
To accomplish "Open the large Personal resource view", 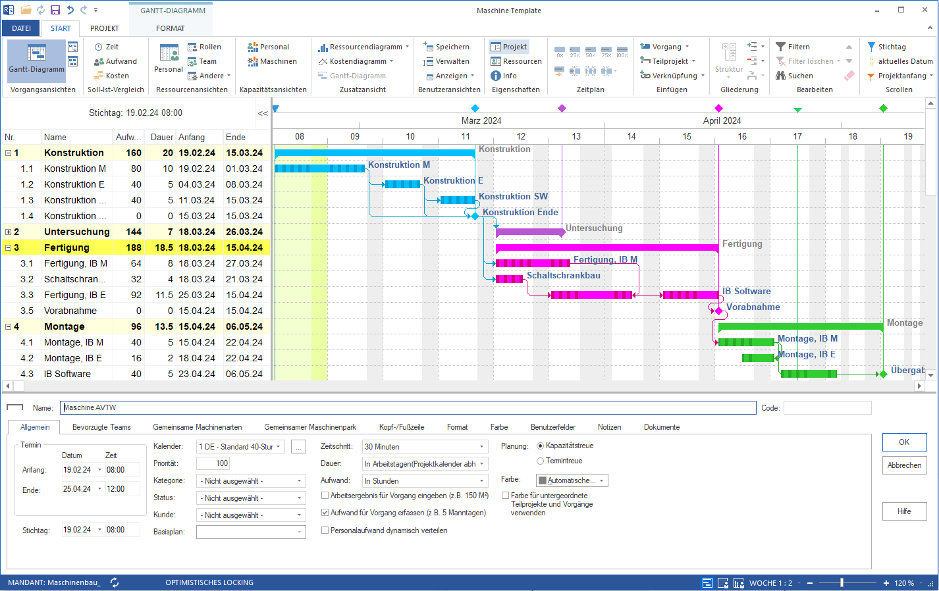I will [169, 58].
